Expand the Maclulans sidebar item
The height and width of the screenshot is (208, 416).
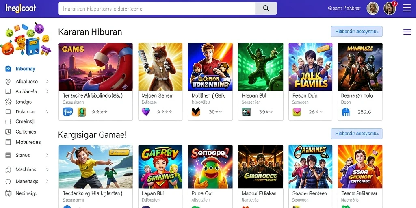click(48, 169)
